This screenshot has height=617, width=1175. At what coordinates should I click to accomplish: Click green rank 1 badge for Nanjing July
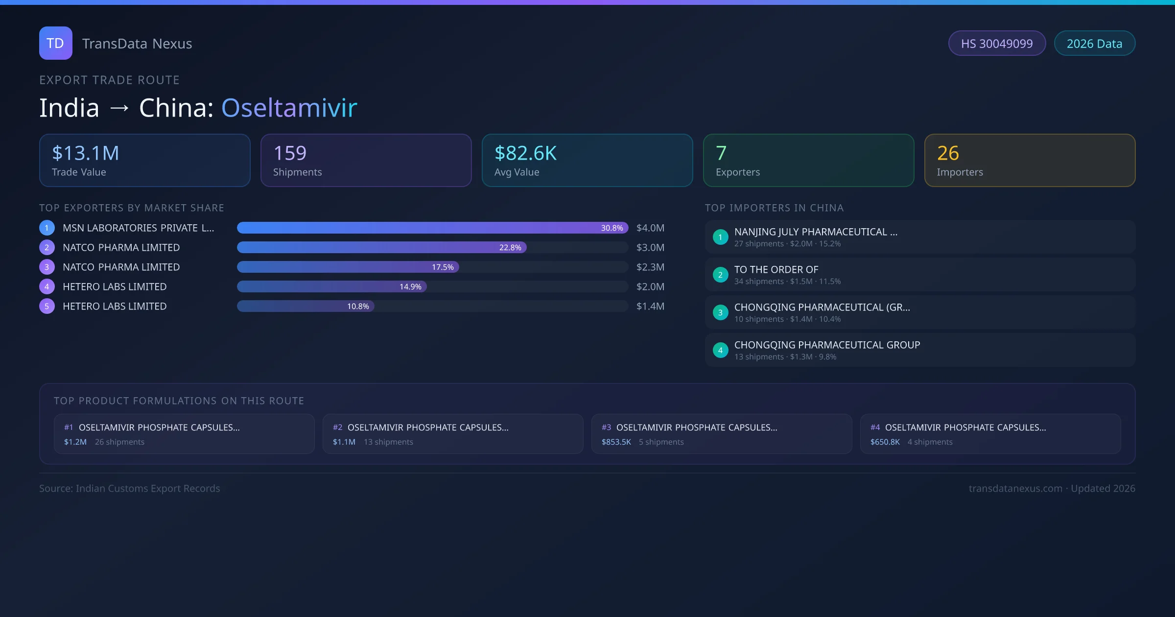pos(720,237)
